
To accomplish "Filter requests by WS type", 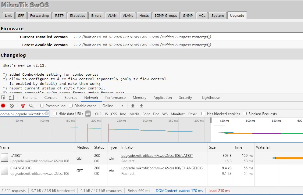I will click(x=165, y=114).
